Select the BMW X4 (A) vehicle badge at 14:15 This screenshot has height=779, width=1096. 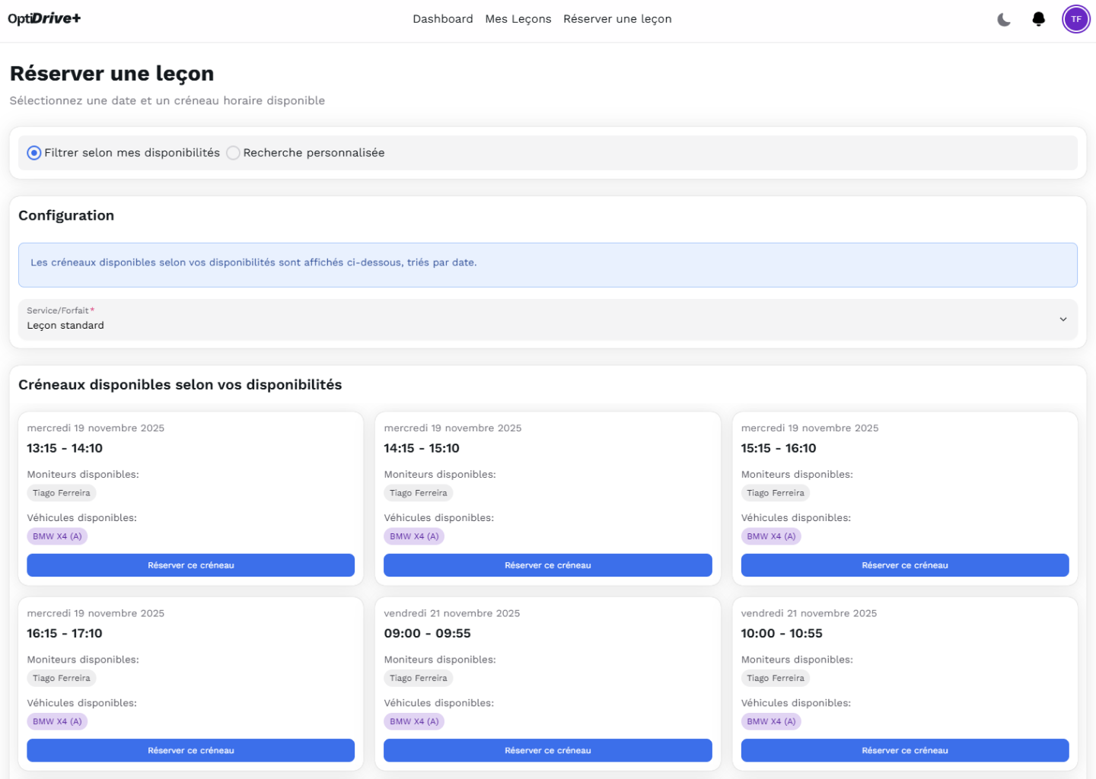point(414,536)
